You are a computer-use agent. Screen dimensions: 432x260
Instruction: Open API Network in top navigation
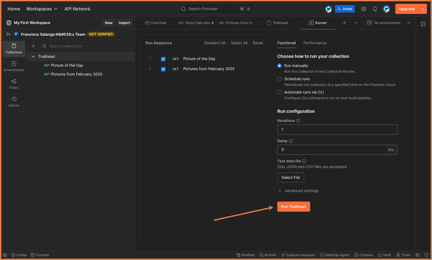(x=78, y=9)
